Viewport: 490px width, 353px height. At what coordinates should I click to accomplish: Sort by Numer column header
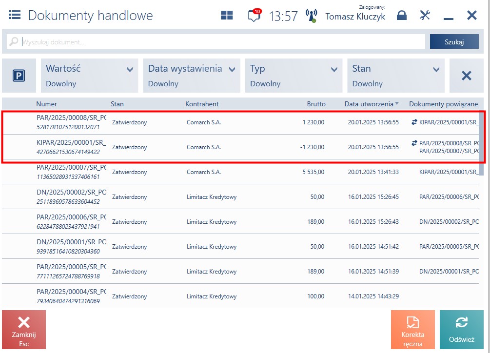[x=47, y=104]
